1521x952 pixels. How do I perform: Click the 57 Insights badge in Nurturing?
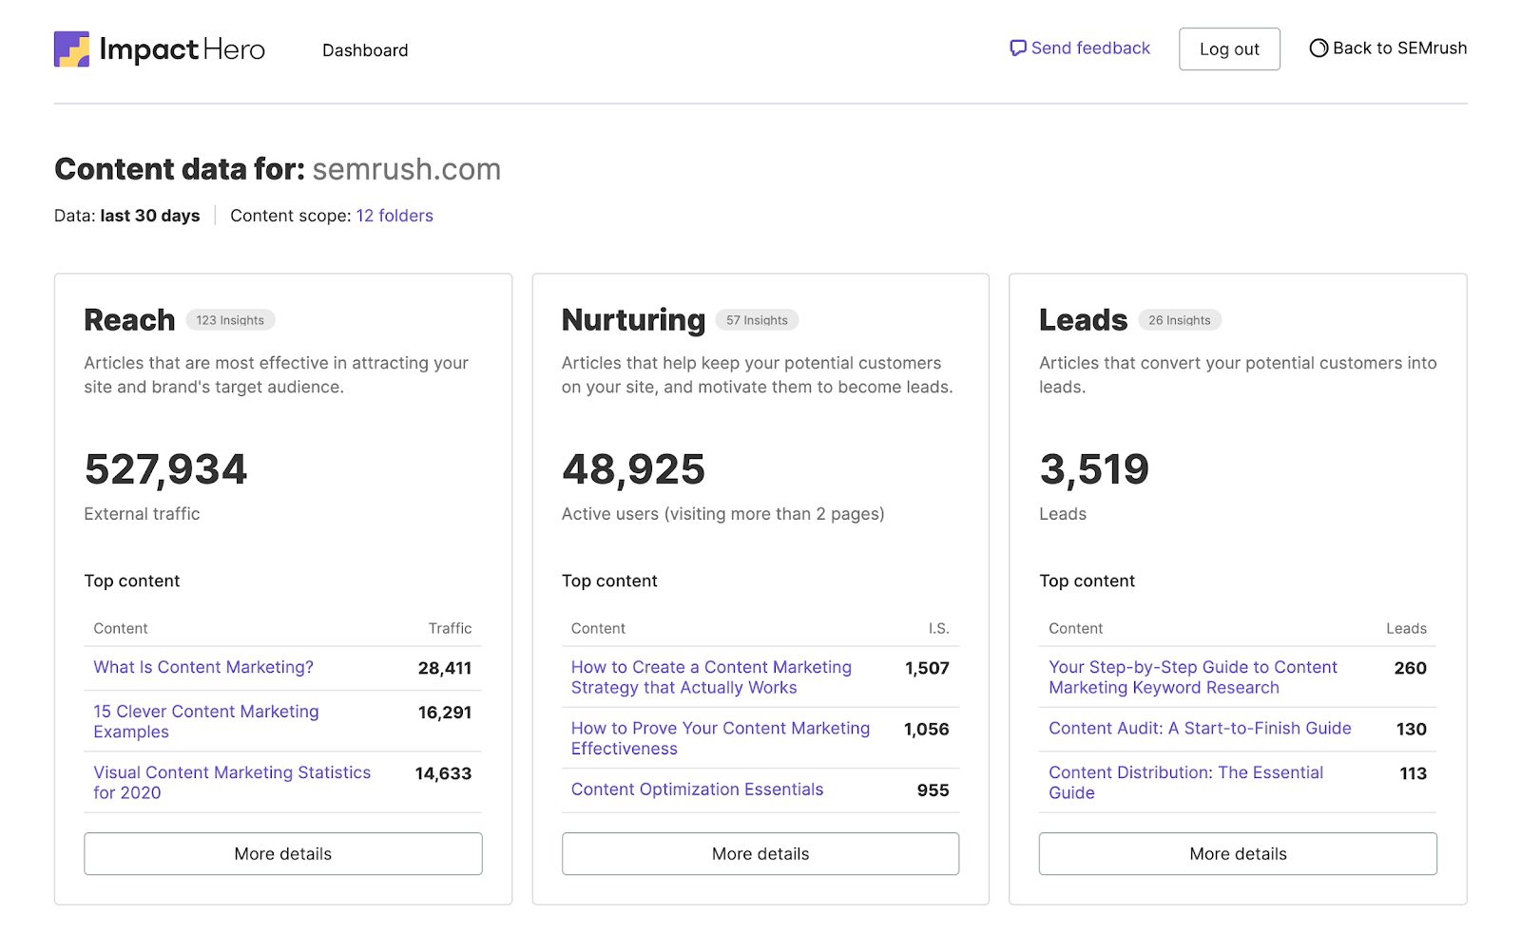(757, 320)
